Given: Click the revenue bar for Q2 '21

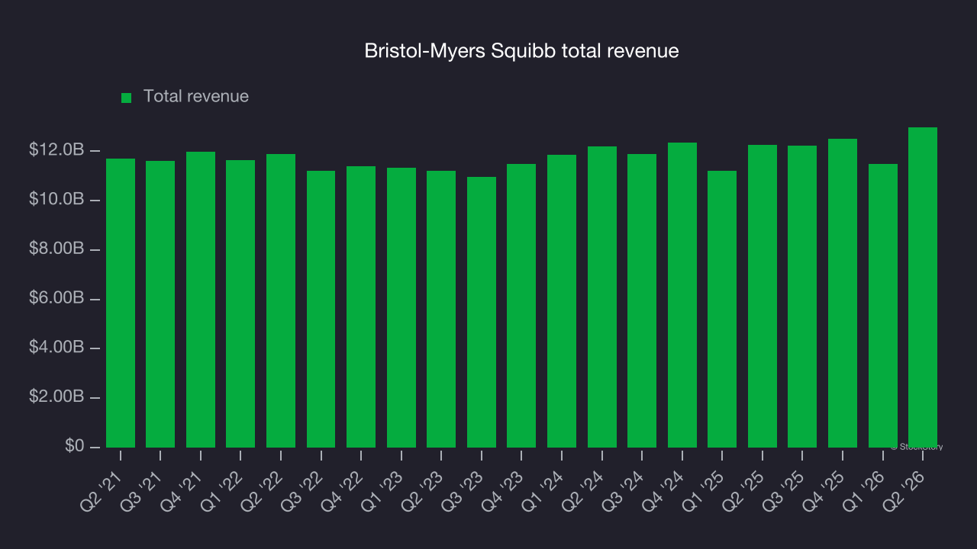Looking at the screenshot, I should pos(121,303).
